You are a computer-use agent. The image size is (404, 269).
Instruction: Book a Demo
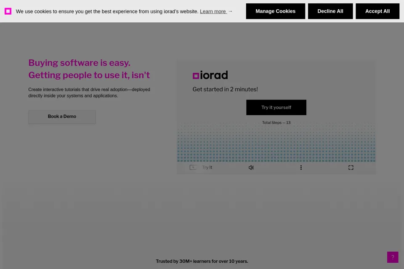pos(62,116)
